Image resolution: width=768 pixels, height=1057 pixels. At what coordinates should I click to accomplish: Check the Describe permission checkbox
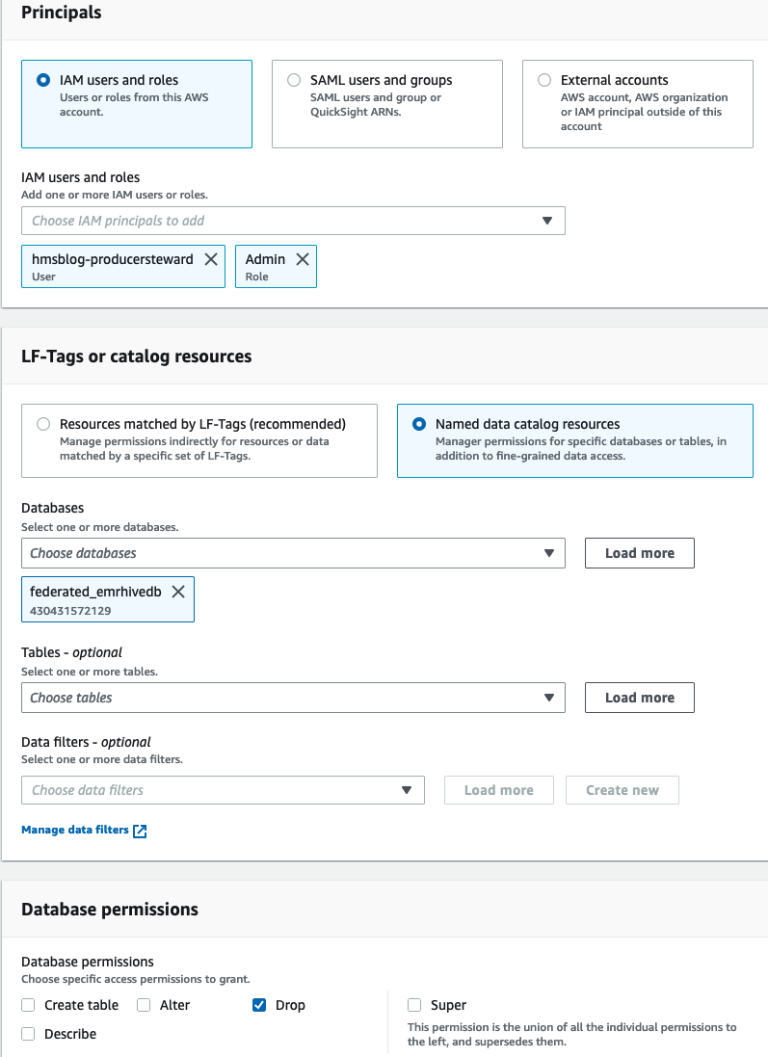click(x=28, y=1034)
